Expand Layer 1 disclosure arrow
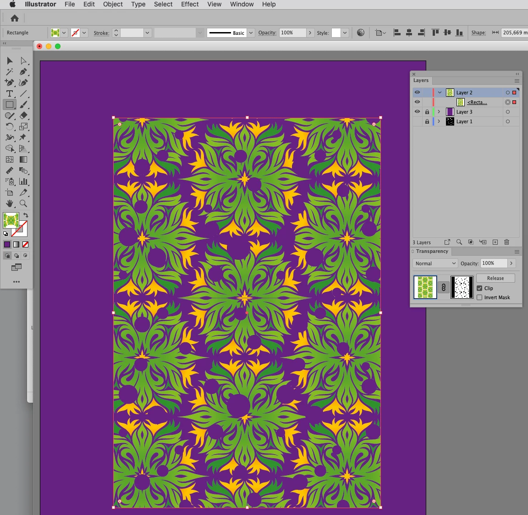This screenshot has height=515, width=528. pos(439,121)
